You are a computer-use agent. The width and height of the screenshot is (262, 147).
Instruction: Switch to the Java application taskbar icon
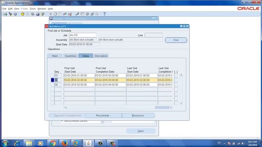(x=88, y=143)
